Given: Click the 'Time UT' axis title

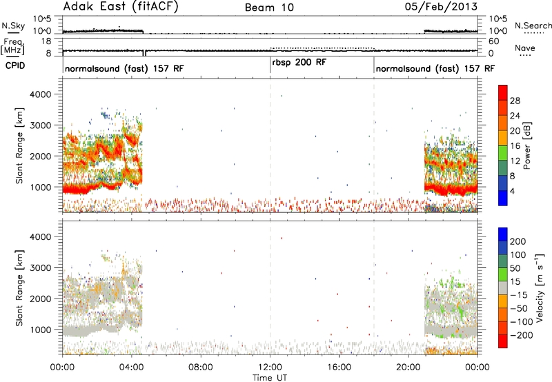Looking at the screenshot, I should 270,378.
